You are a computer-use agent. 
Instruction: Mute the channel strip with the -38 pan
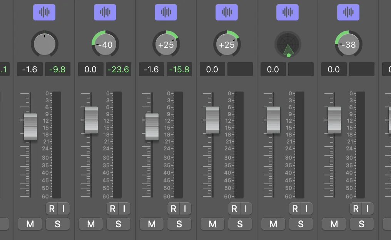pos(334,224)
